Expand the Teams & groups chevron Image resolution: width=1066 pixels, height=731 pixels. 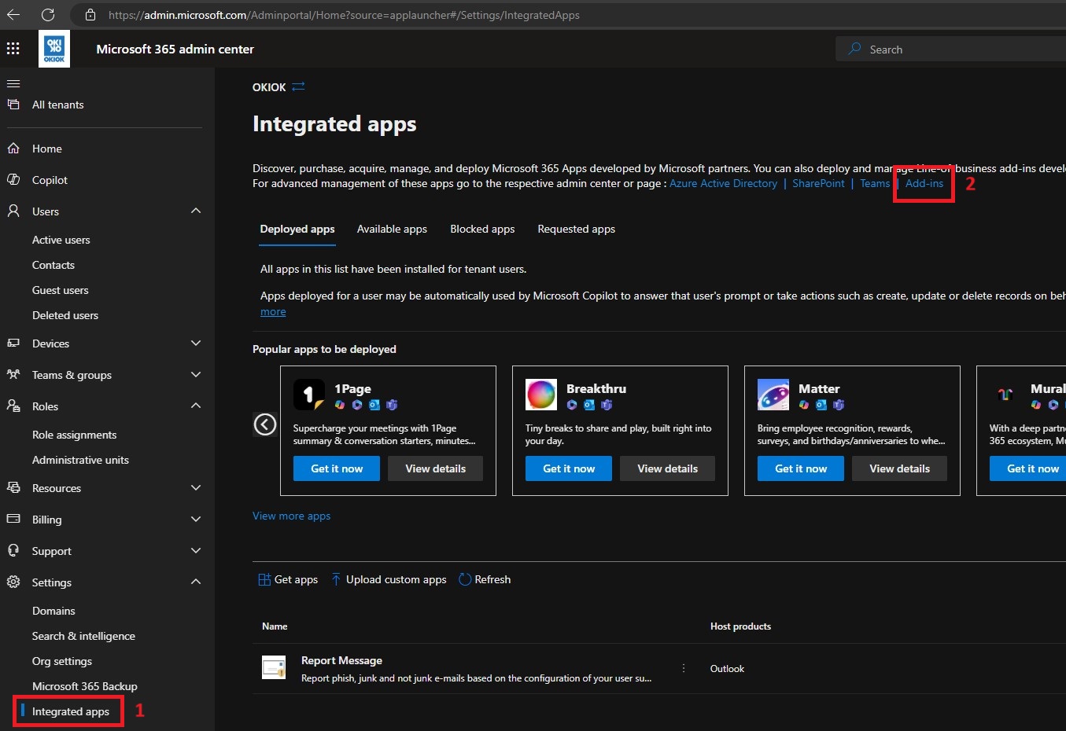tap(196, 374)
